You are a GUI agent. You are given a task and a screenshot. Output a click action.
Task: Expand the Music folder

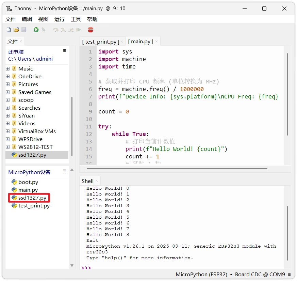[x=7, y=68]
